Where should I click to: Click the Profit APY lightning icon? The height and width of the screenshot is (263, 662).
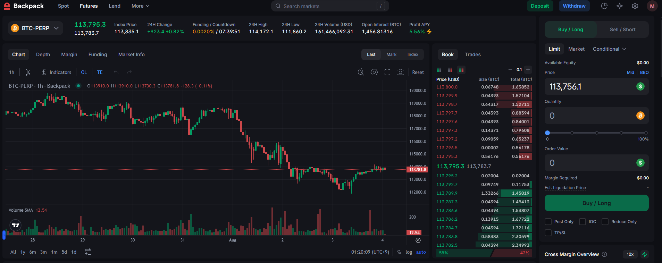point(429,32)
